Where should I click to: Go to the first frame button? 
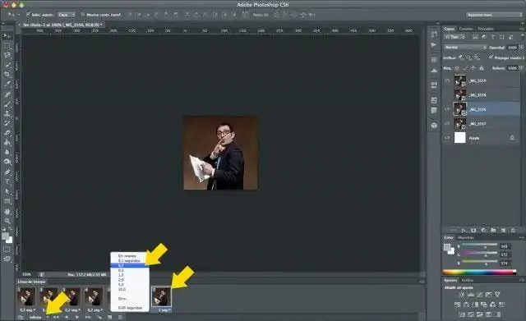tap(56, 317)
